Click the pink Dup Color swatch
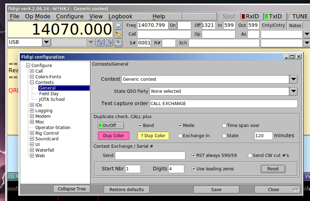The image size is (310, 201). (x=113, y=136)
